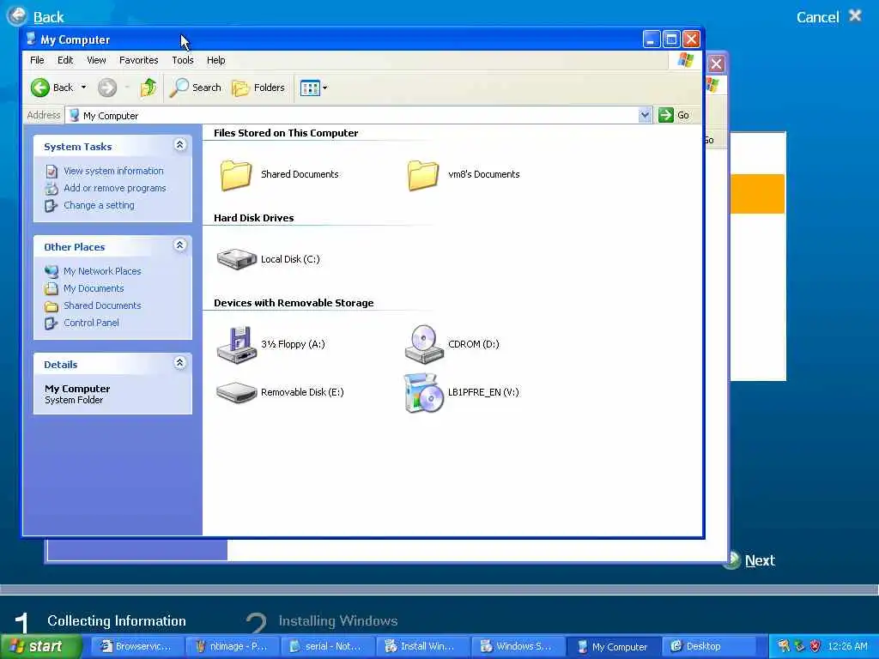The height and width of the screenshot is (659, 879).
Task: Toggle the Folders pane button
Action: pyautogui.click(x=258, y=88)
